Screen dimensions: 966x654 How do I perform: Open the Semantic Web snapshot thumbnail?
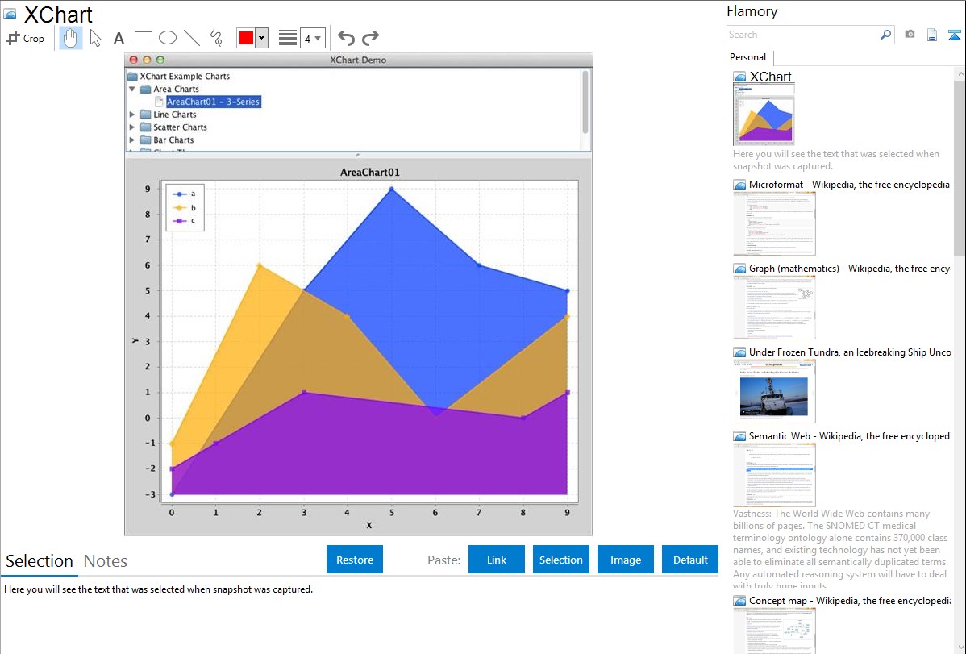774,474
